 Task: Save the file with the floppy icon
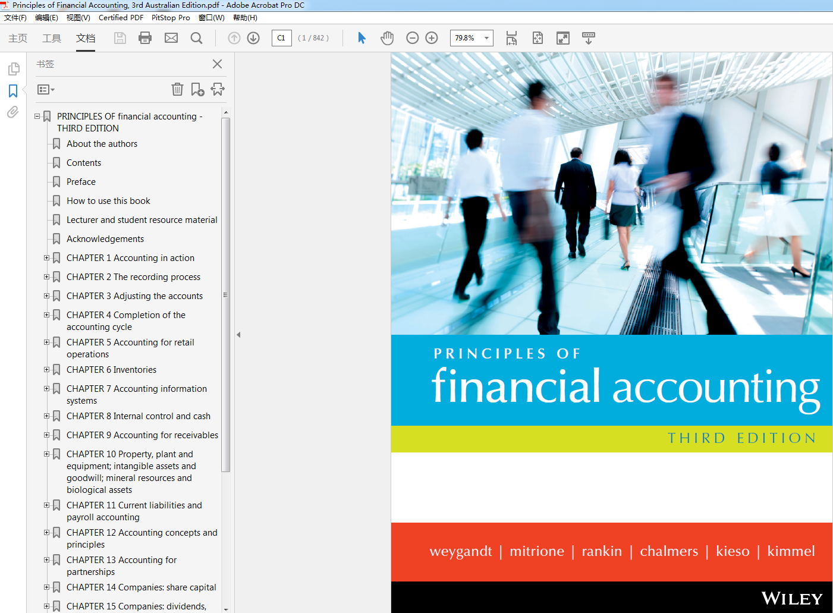120,38
